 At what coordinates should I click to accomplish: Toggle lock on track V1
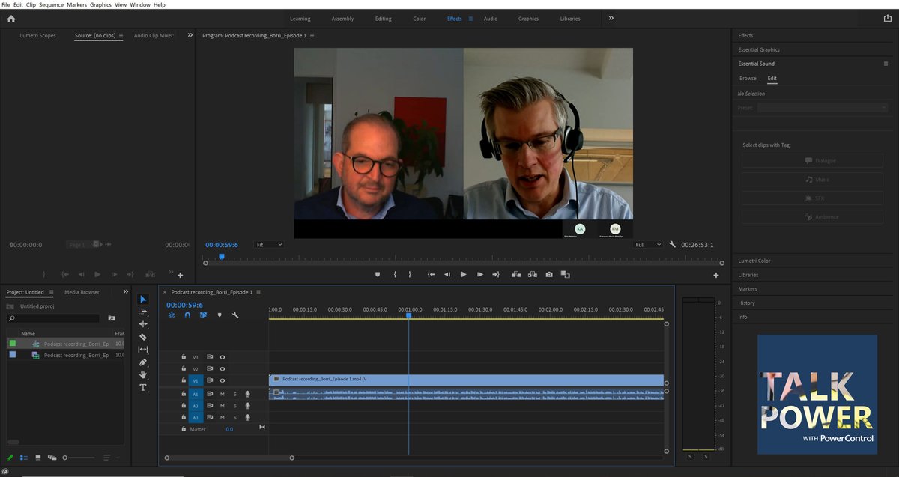pos(184,380)
